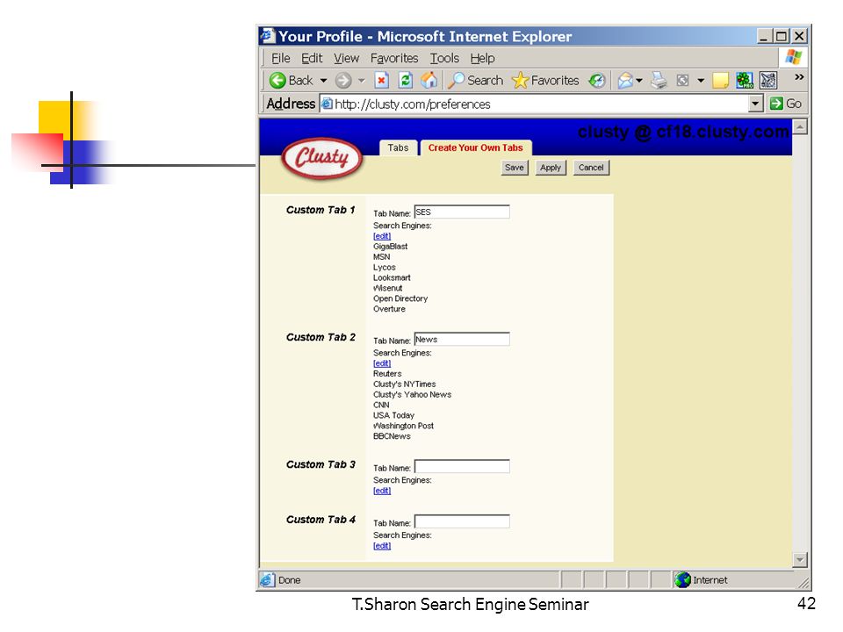Expand the Back history dropdown arrow
843x632 pixels.
(323, 81)
